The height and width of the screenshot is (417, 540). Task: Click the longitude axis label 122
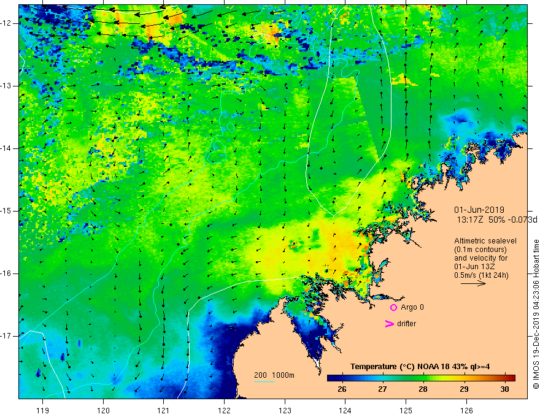click(x=224, y=410)
